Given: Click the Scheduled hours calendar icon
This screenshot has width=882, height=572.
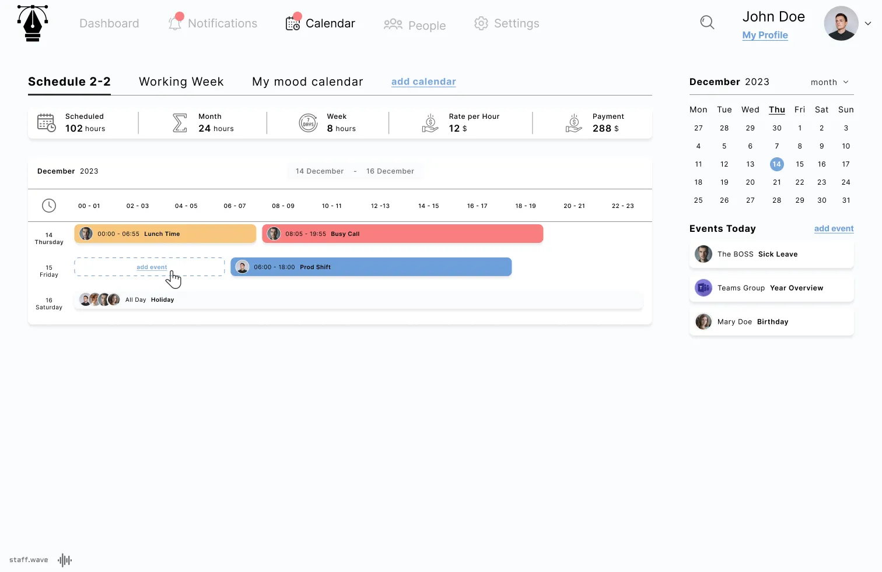Looking at the screenshot, I should [47, 122].
